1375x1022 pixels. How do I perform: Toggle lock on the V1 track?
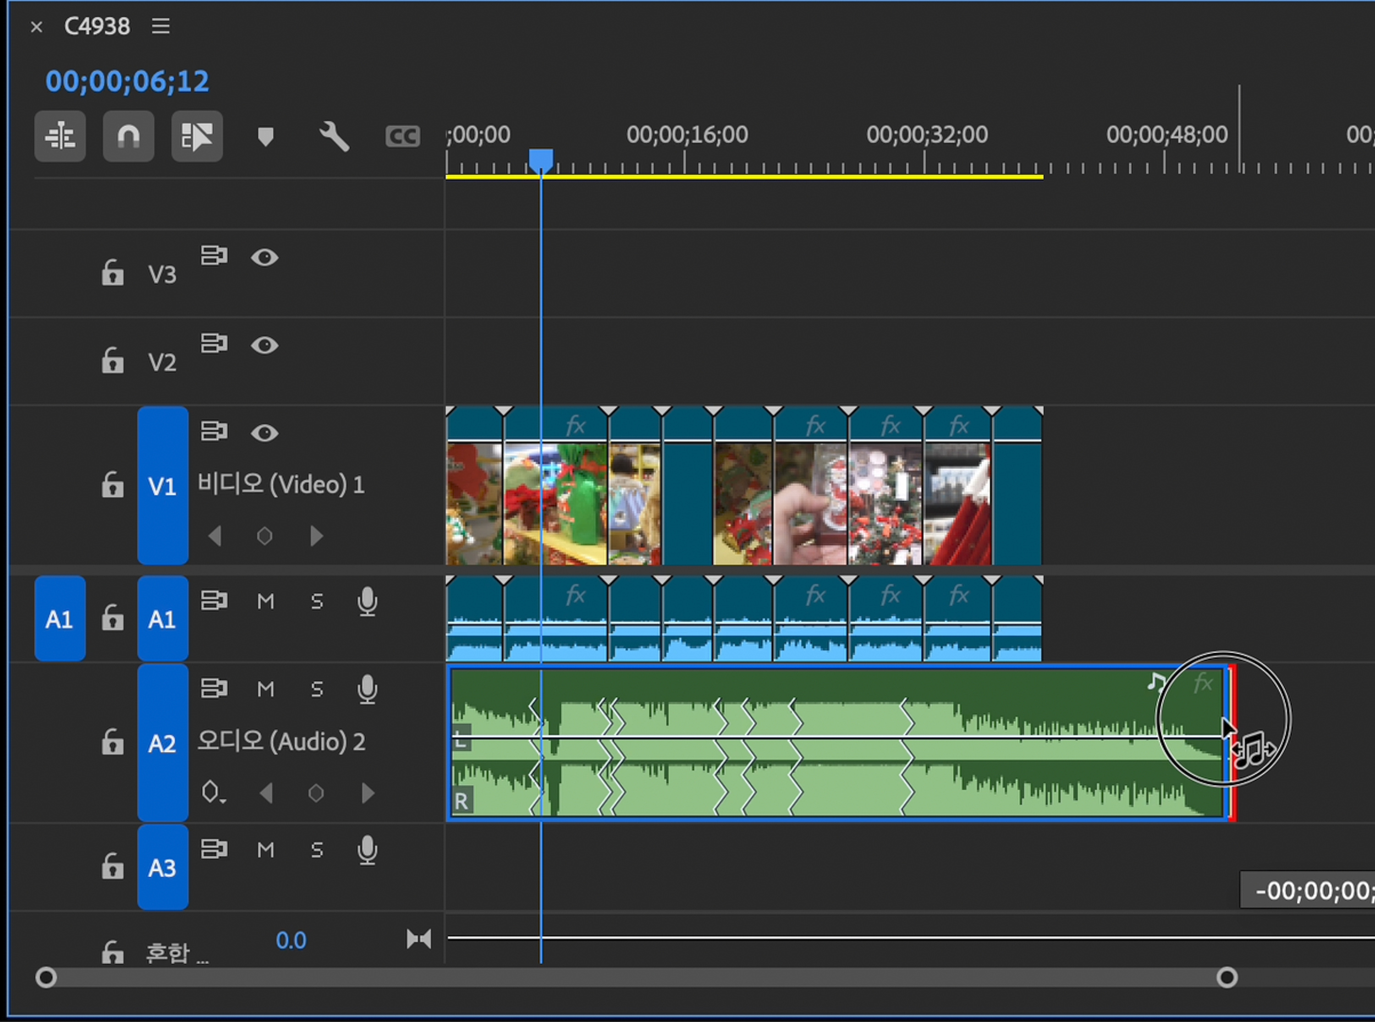(113, 485)
